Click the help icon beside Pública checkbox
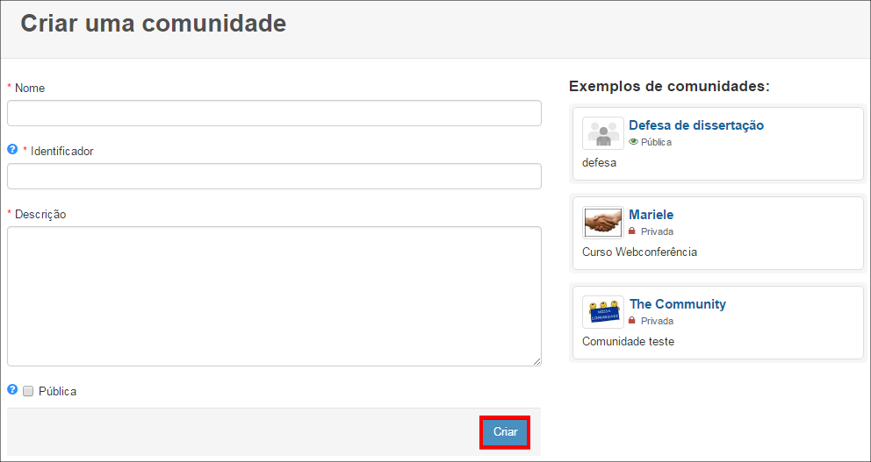The width and height of the screenshot is (871, 462). coord(12,390)
